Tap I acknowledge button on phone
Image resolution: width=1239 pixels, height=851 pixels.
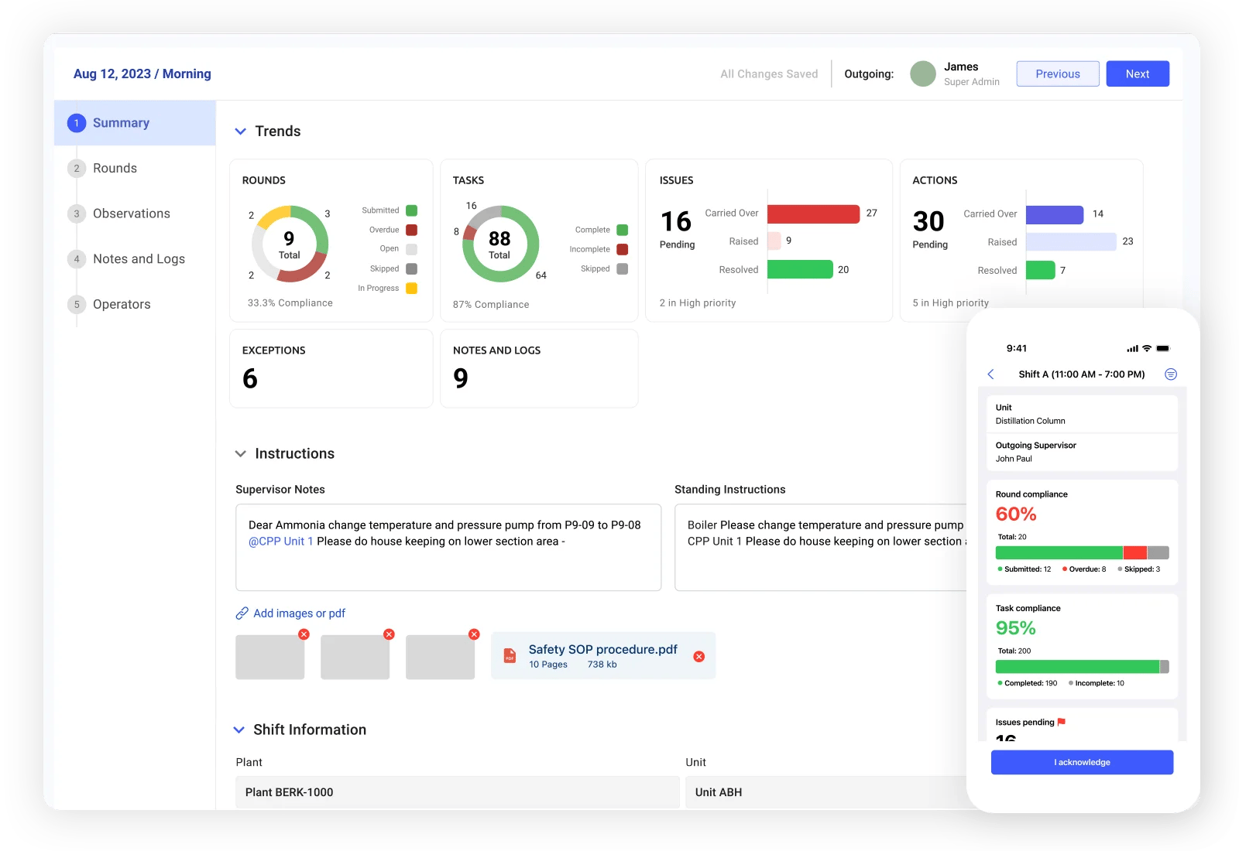coord(1082,763)
